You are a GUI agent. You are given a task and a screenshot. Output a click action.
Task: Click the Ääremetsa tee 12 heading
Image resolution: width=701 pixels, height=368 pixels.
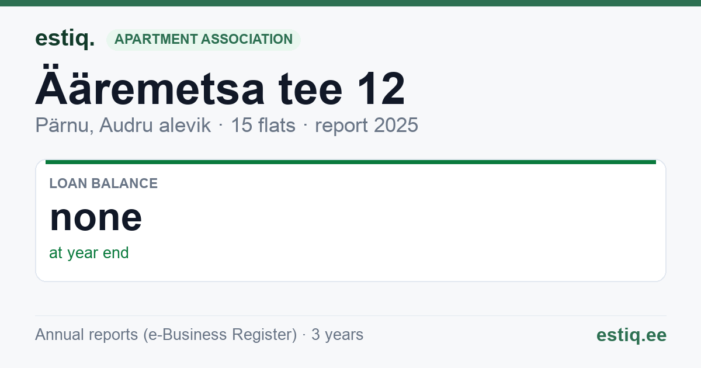220,89
